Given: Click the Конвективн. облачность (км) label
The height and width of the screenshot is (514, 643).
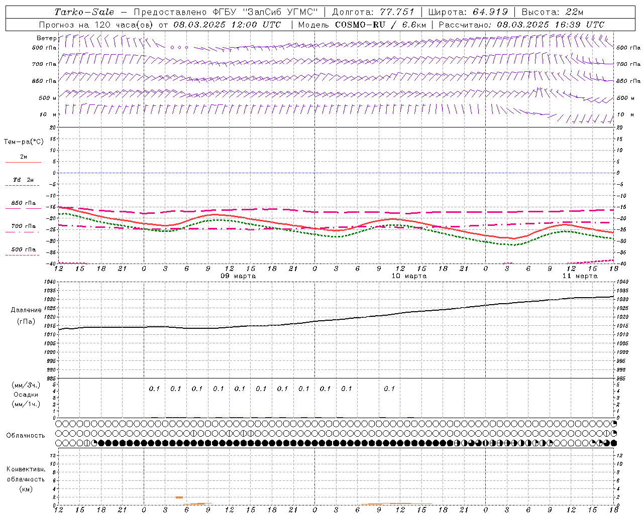Looking at the screenshot, I should pyautogui.click(x=26, y=479).
